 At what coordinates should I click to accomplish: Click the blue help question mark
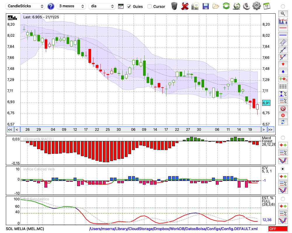pyautogui.click(x=51, y=6)
